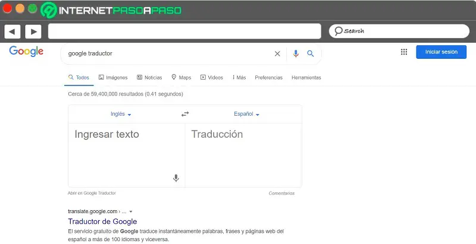Submit the search with the magnifier icon

[x=310, y=53]
